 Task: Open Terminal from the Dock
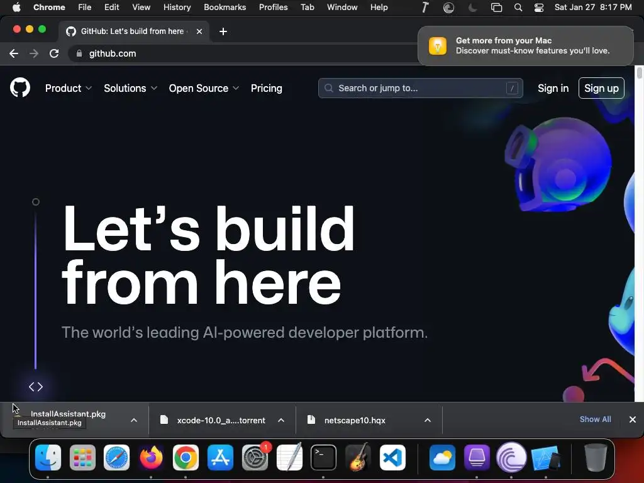click(x=324, y=457)
